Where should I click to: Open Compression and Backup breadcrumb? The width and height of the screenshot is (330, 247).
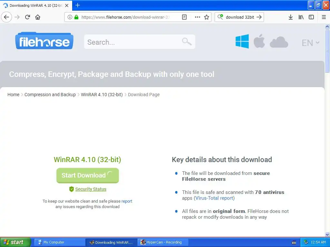tap(50, 95)
